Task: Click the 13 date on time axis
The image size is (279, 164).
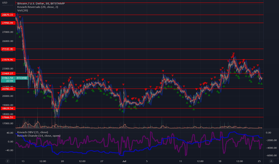Action: point(23,161)
